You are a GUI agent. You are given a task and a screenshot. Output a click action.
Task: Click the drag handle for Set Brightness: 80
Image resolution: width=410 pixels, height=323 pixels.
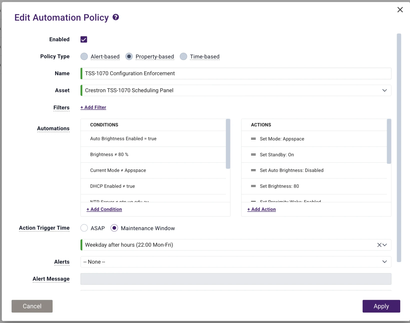[253, 186]
